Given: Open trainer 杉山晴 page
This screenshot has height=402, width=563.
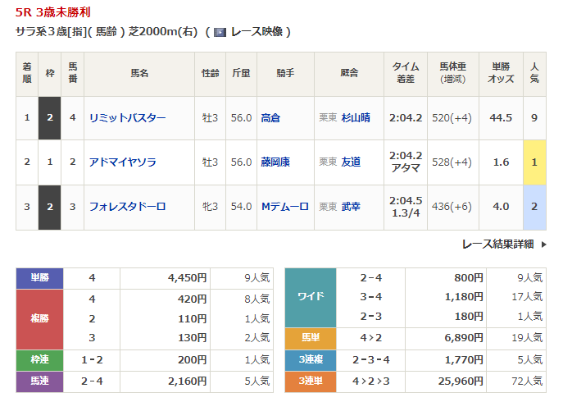Looking at the screenshot, I should [x=356, y=118].
